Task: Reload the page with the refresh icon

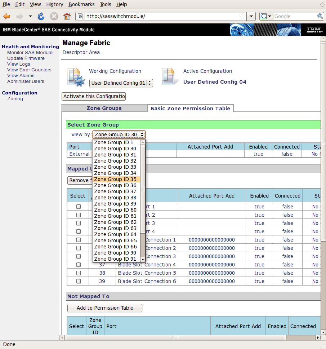Action: (x=41, y=16)
